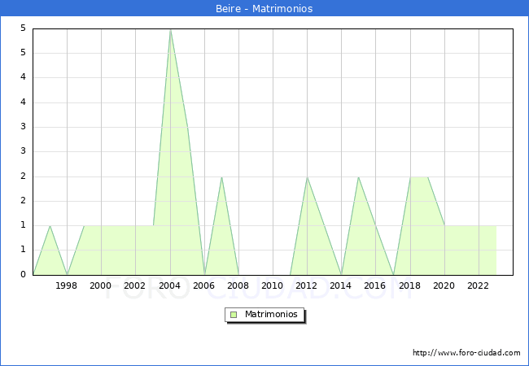This screenshot has width=529, height=366.
Task: Click the 2015 peak data point
Action: pos(358,177)
